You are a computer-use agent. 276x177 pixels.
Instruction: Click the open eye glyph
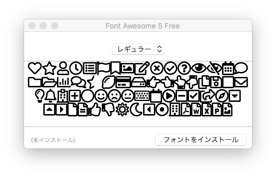pyautogui.click(x=199, y=68)
